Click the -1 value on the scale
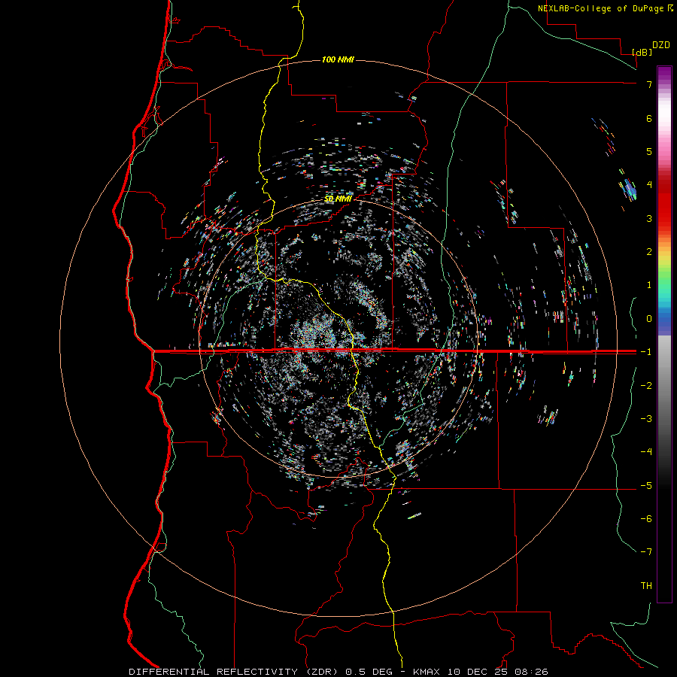677x677 pixels. point(646,351)
